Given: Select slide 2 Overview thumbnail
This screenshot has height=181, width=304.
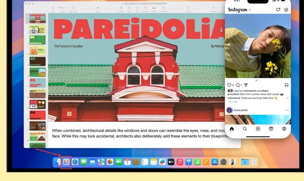Looking at the screenshot, I should pos(37,29).
